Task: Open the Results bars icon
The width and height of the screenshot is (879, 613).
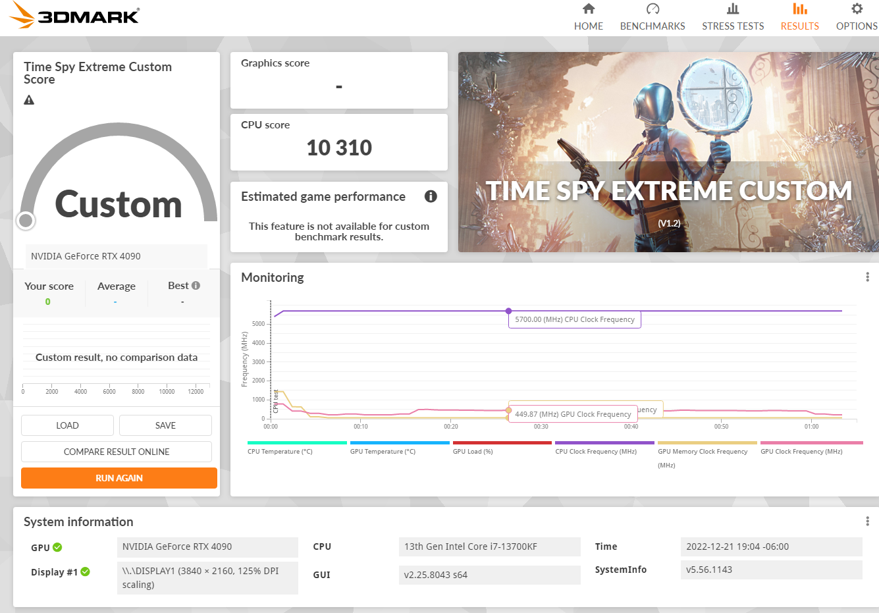Action: [x=800, y=9]
